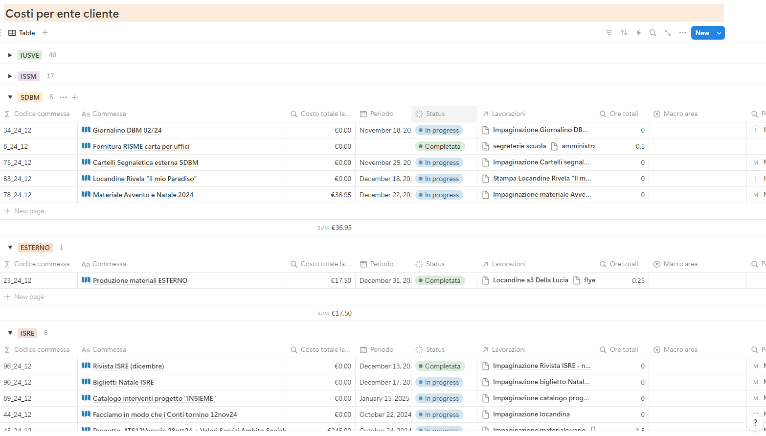Screen dimensions: 766x436
Task: Open SDBM Ore totali column header
Action: coord(622,114)
